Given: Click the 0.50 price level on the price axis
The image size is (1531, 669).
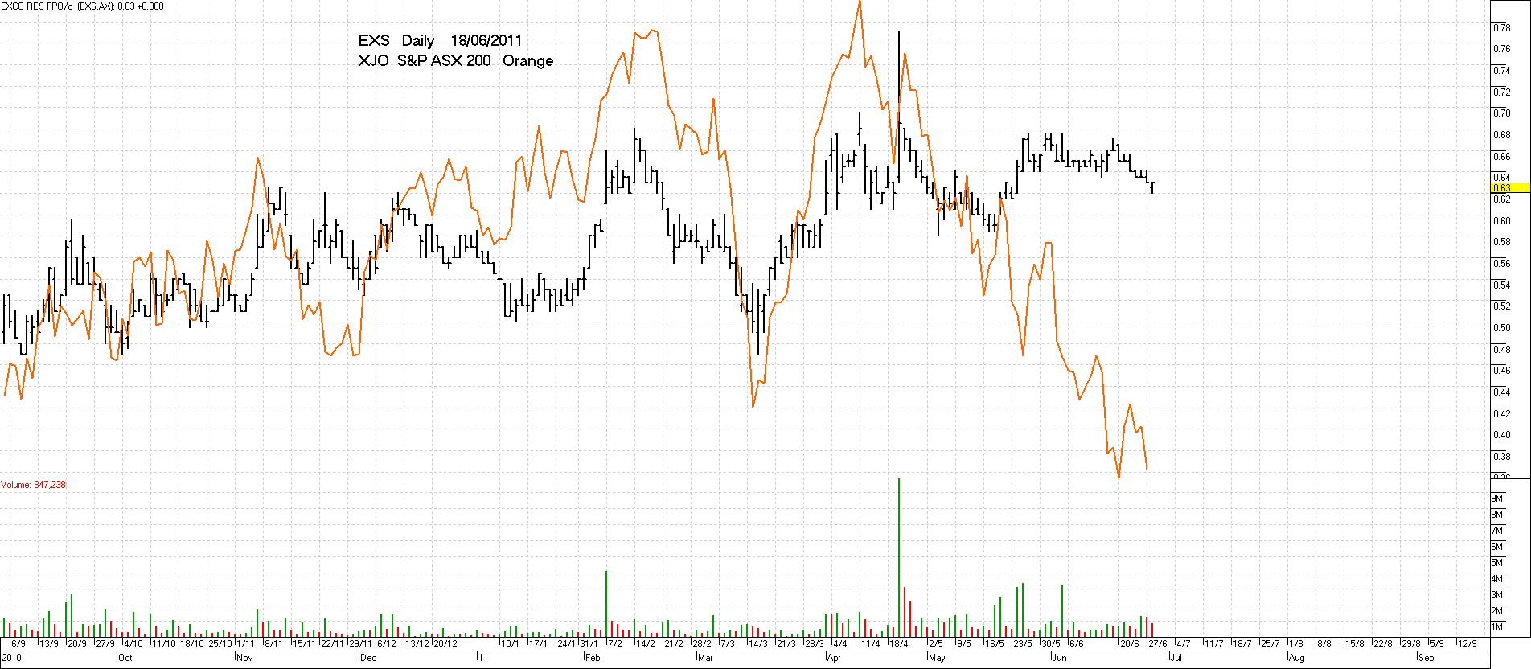Looking at the screenshot, I should pyautogui.click(x=1501, y=328).
